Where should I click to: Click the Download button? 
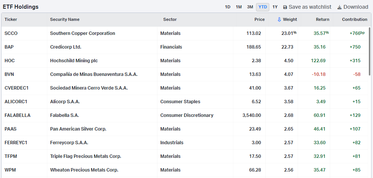pos(353,7)
